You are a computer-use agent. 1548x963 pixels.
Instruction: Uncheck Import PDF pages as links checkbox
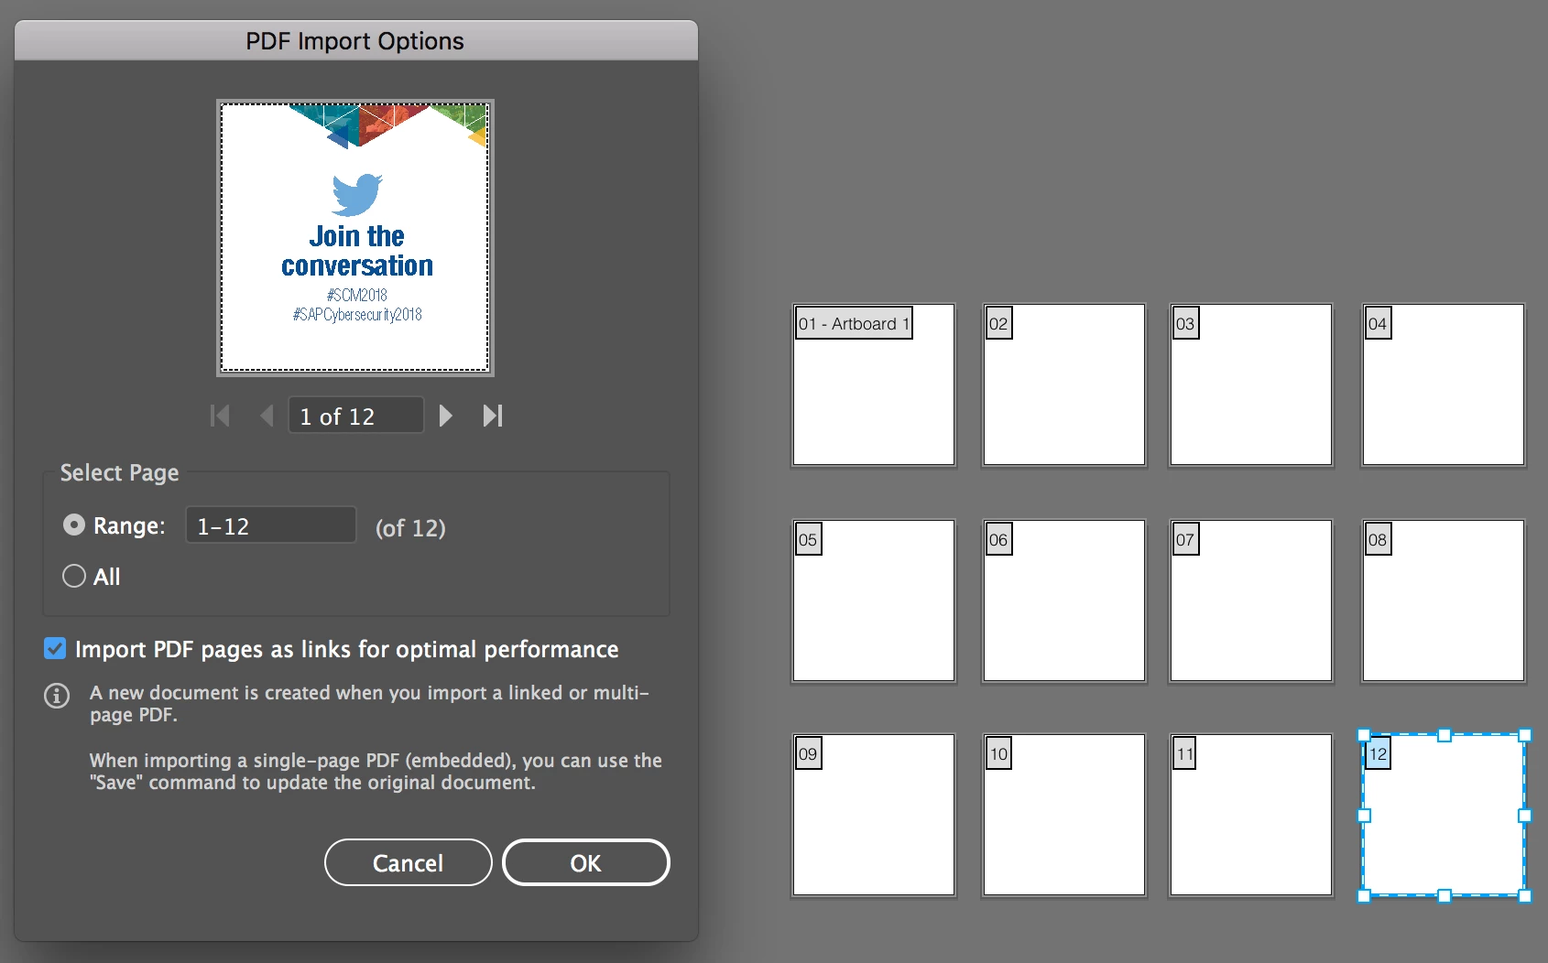pos(55,649)
